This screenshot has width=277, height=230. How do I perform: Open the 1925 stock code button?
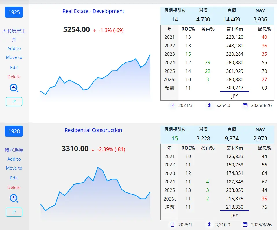[x=14, y=12]
